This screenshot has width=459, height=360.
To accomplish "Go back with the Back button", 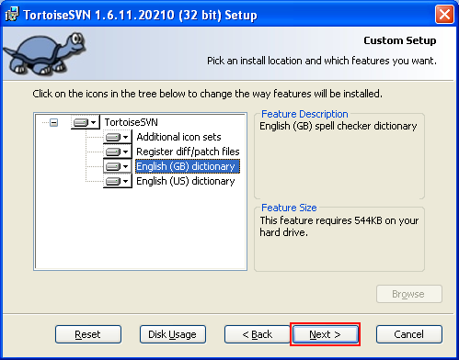I will pos(257,334).
